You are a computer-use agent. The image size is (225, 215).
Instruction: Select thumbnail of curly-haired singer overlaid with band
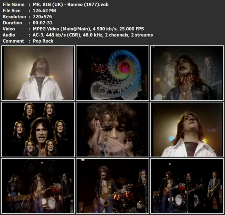[187, 73]
